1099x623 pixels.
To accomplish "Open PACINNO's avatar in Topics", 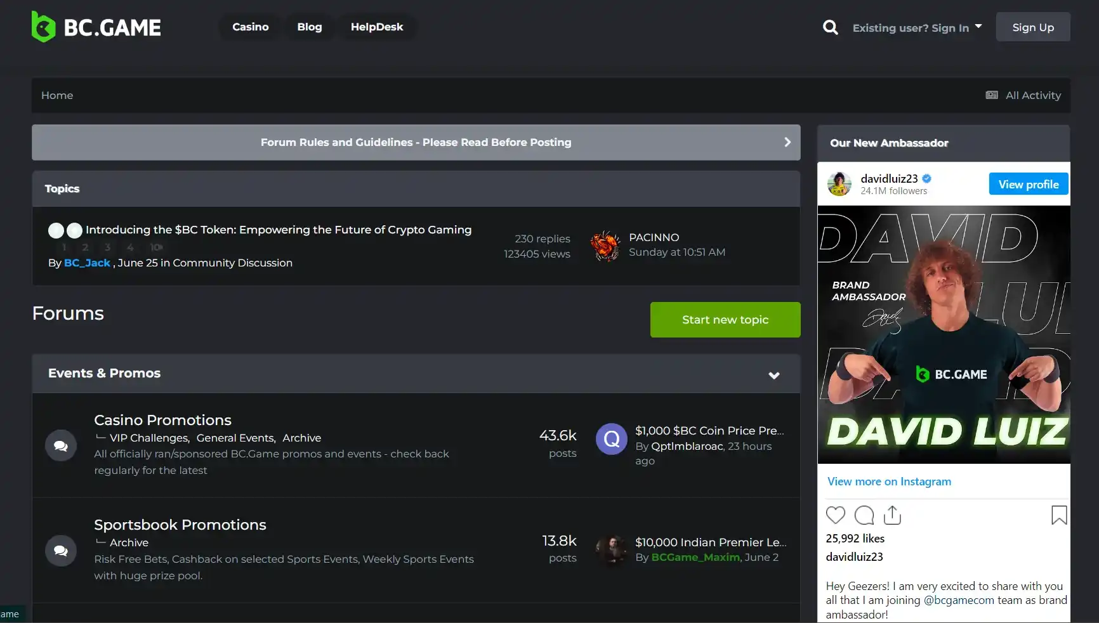I will tap(605, 246).
